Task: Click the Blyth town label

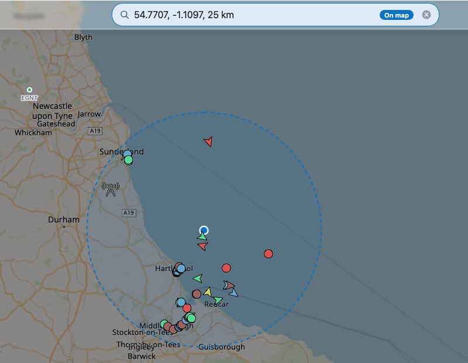Action: (x=83, y=37)
